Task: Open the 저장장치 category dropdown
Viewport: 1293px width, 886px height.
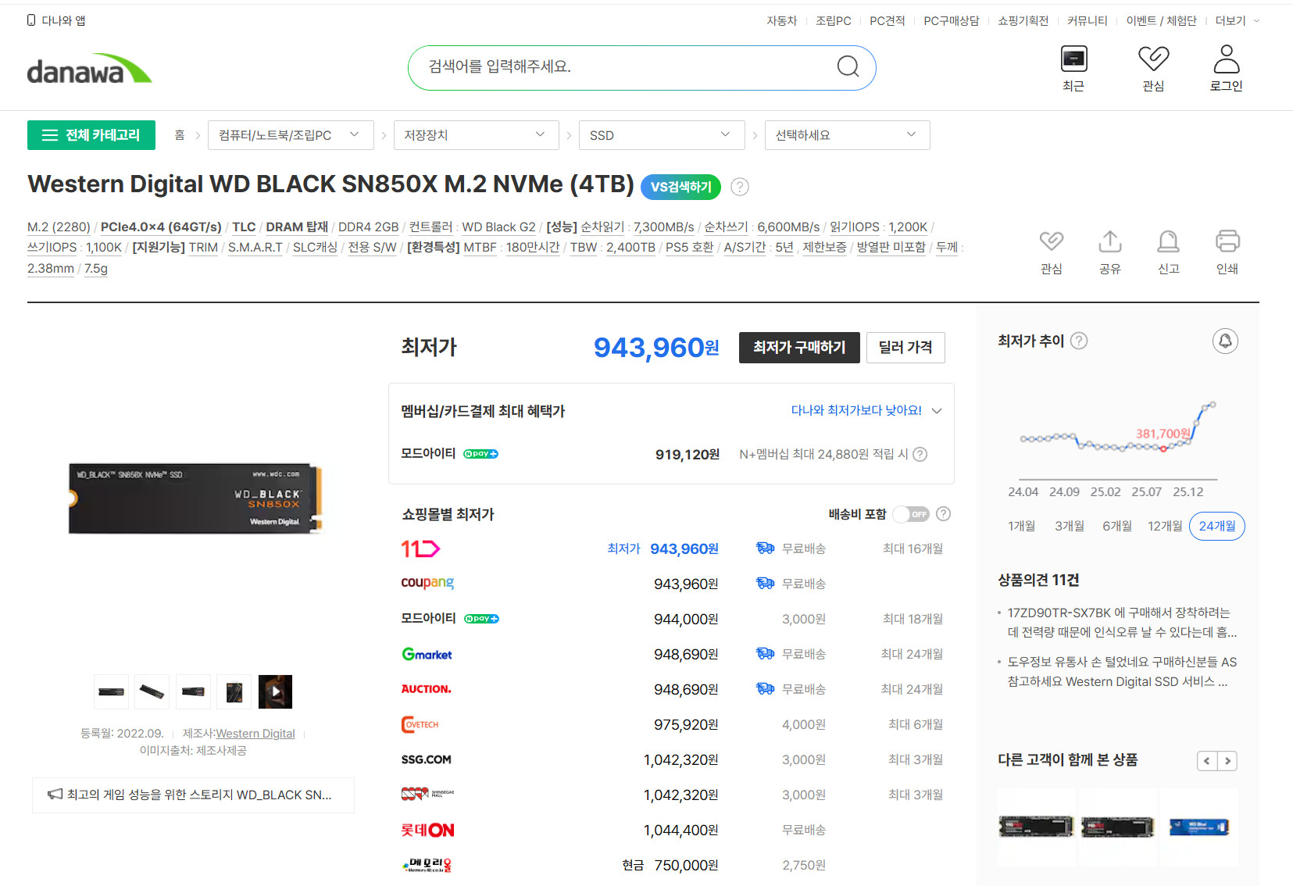Action: coord(476,135)
